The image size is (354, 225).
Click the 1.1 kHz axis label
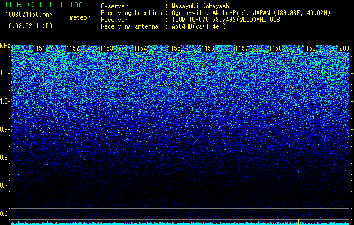4,73
